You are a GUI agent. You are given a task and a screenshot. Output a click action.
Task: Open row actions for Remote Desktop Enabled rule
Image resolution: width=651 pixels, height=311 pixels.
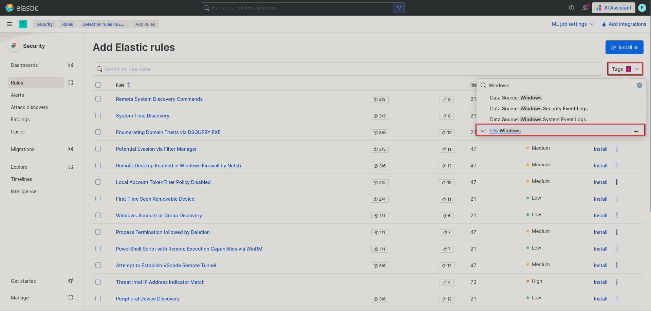point(617,165)
